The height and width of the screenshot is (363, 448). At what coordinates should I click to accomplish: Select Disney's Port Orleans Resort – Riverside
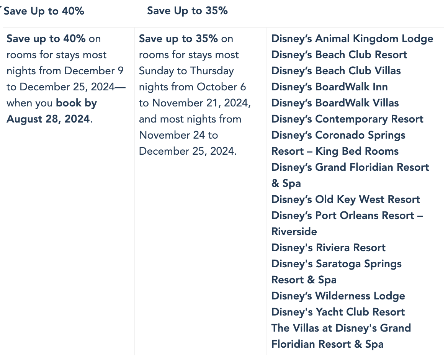(x=347, y=224)
